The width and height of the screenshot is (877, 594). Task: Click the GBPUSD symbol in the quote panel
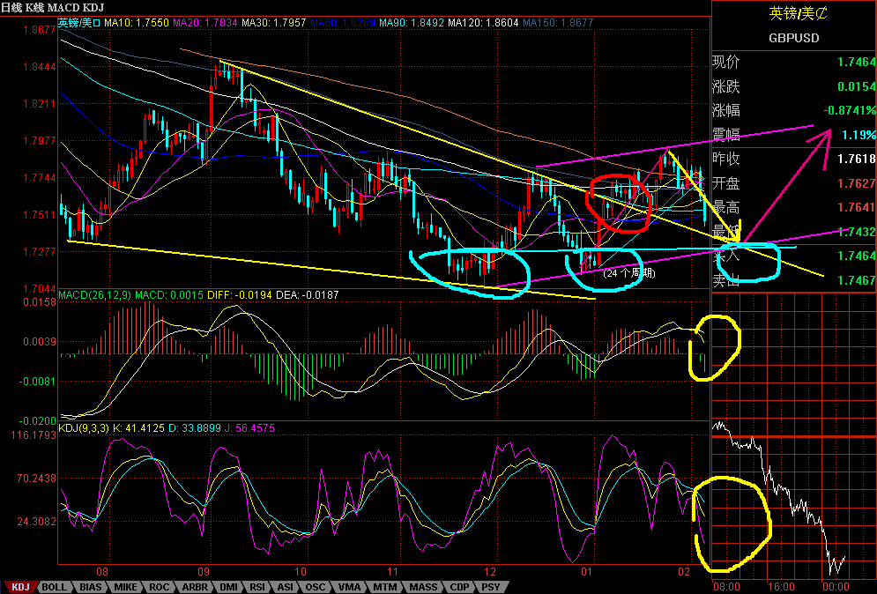click(793, 38)
